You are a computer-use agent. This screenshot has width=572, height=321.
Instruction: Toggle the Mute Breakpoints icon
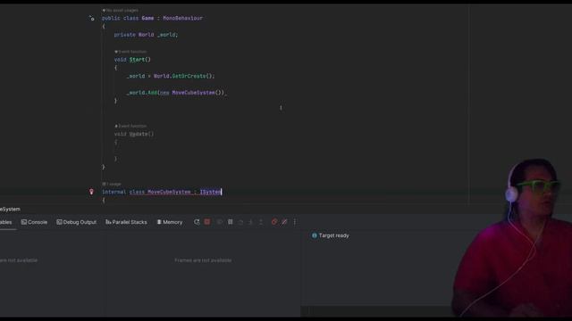(284, 222)
